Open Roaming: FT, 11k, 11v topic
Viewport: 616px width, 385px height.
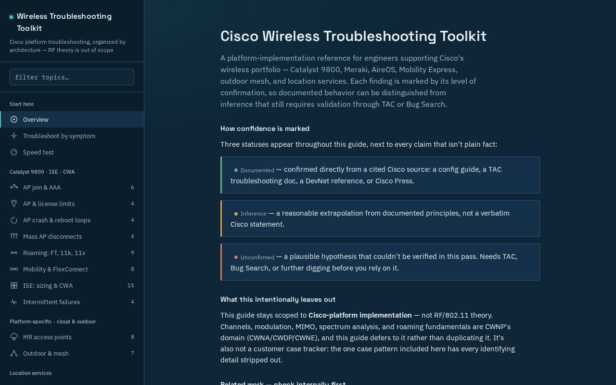tap(72, 253)
